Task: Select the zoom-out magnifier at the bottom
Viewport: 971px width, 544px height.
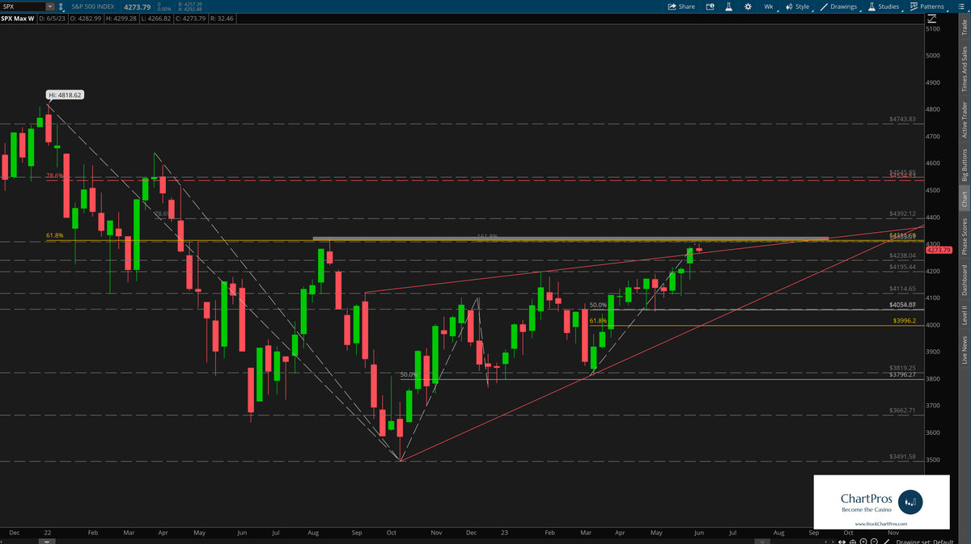Action: tap(875, 540)
